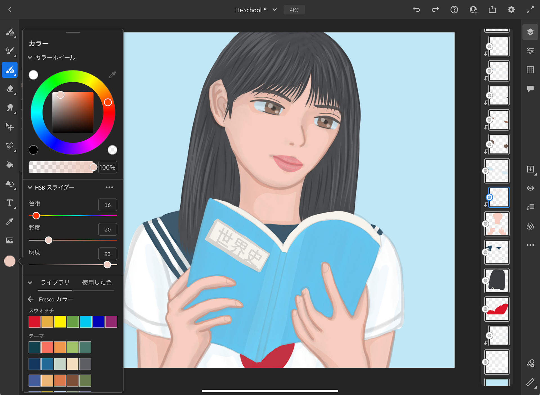Edit the 色相 value field showing 16
The height and width of the screenshot is (395, 540).
[108, 205]
